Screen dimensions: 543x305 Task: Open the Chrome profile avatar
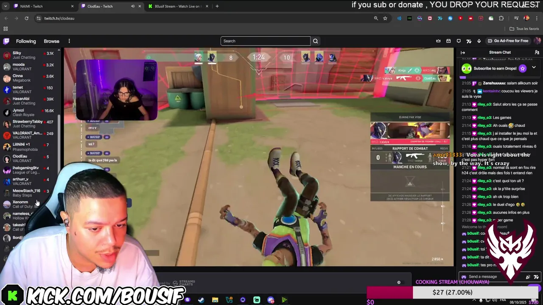click(x=527, y=18)
